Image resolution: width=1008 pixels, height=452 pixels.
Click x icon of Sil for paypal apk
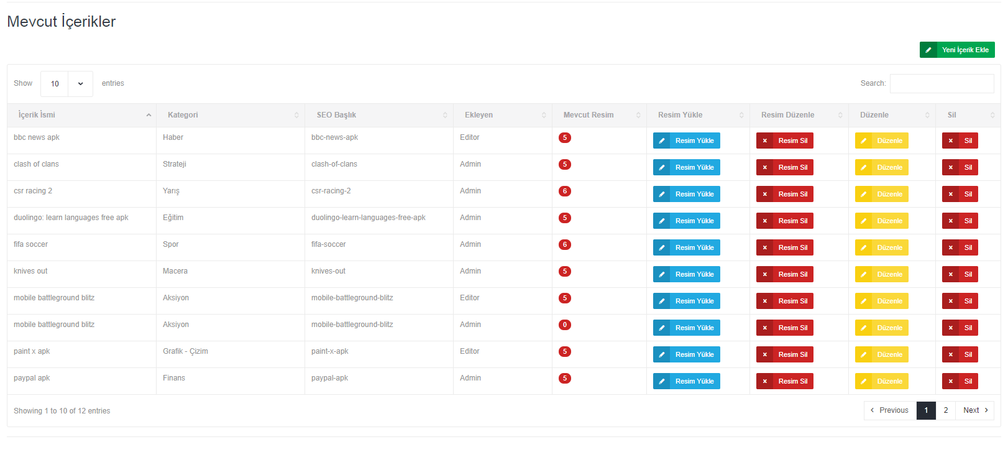[951, 381]
